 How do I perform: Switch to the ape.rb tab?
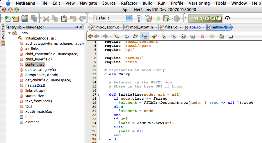pos(195,27)
